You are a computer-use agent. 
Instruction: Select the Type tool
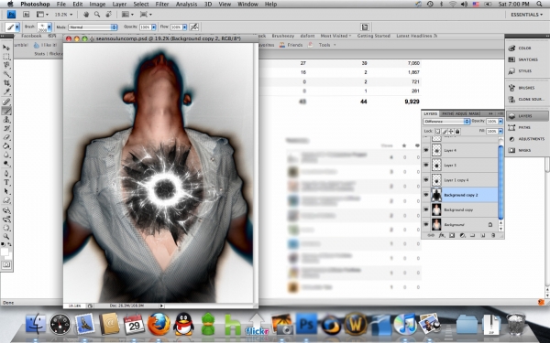6,182
